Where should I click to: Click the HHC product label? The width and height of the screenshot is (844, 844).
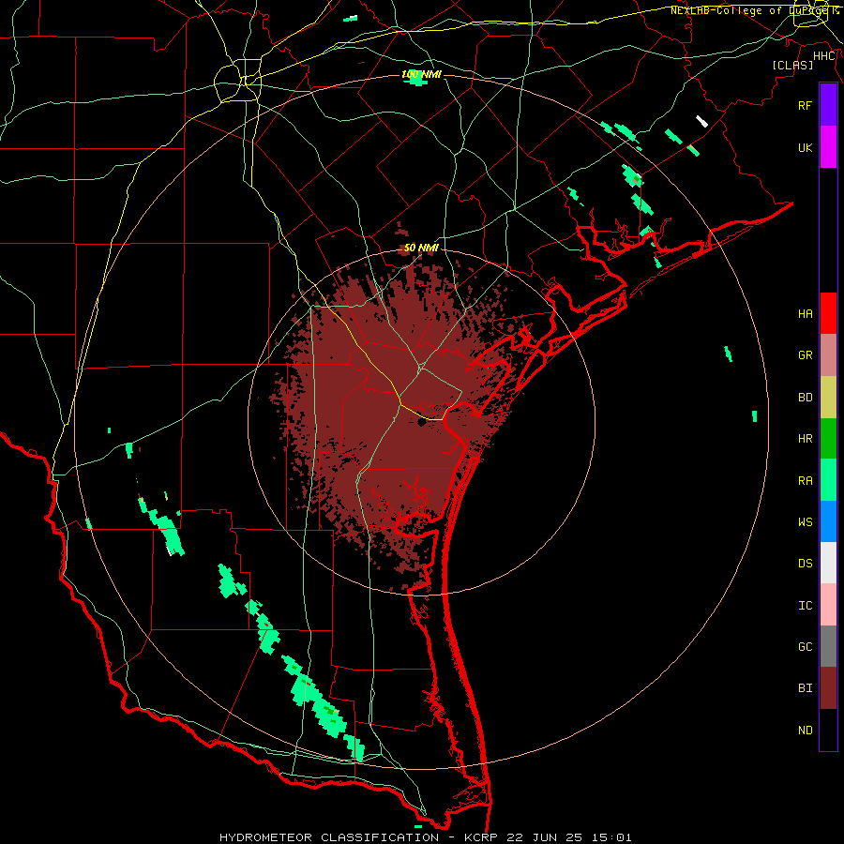[824, 56]
